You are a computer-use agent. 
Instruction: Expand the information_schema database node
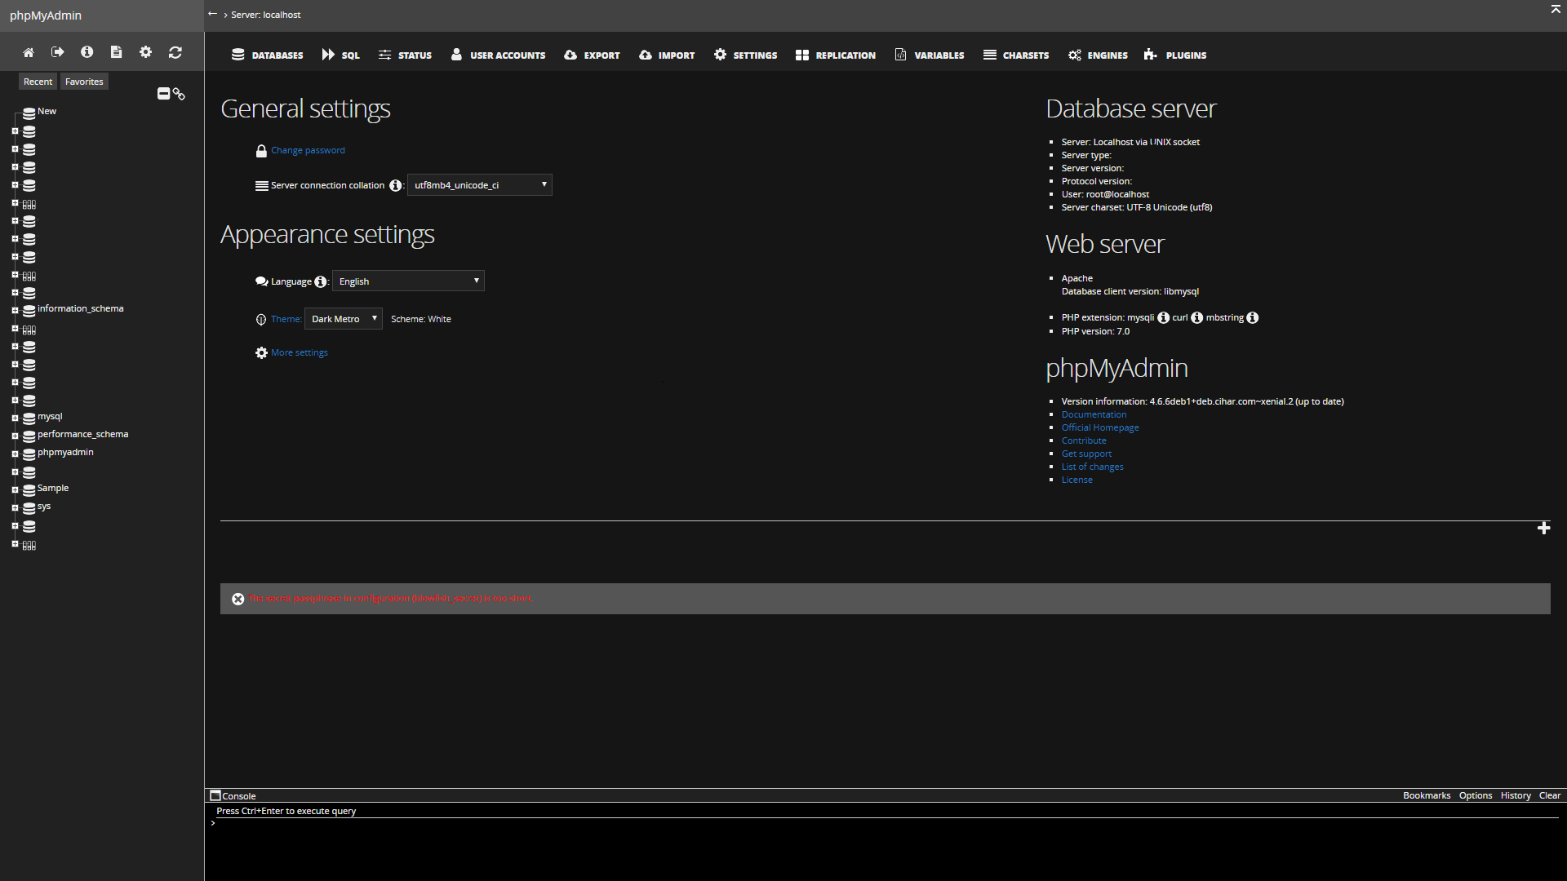[x=15, y=310]
